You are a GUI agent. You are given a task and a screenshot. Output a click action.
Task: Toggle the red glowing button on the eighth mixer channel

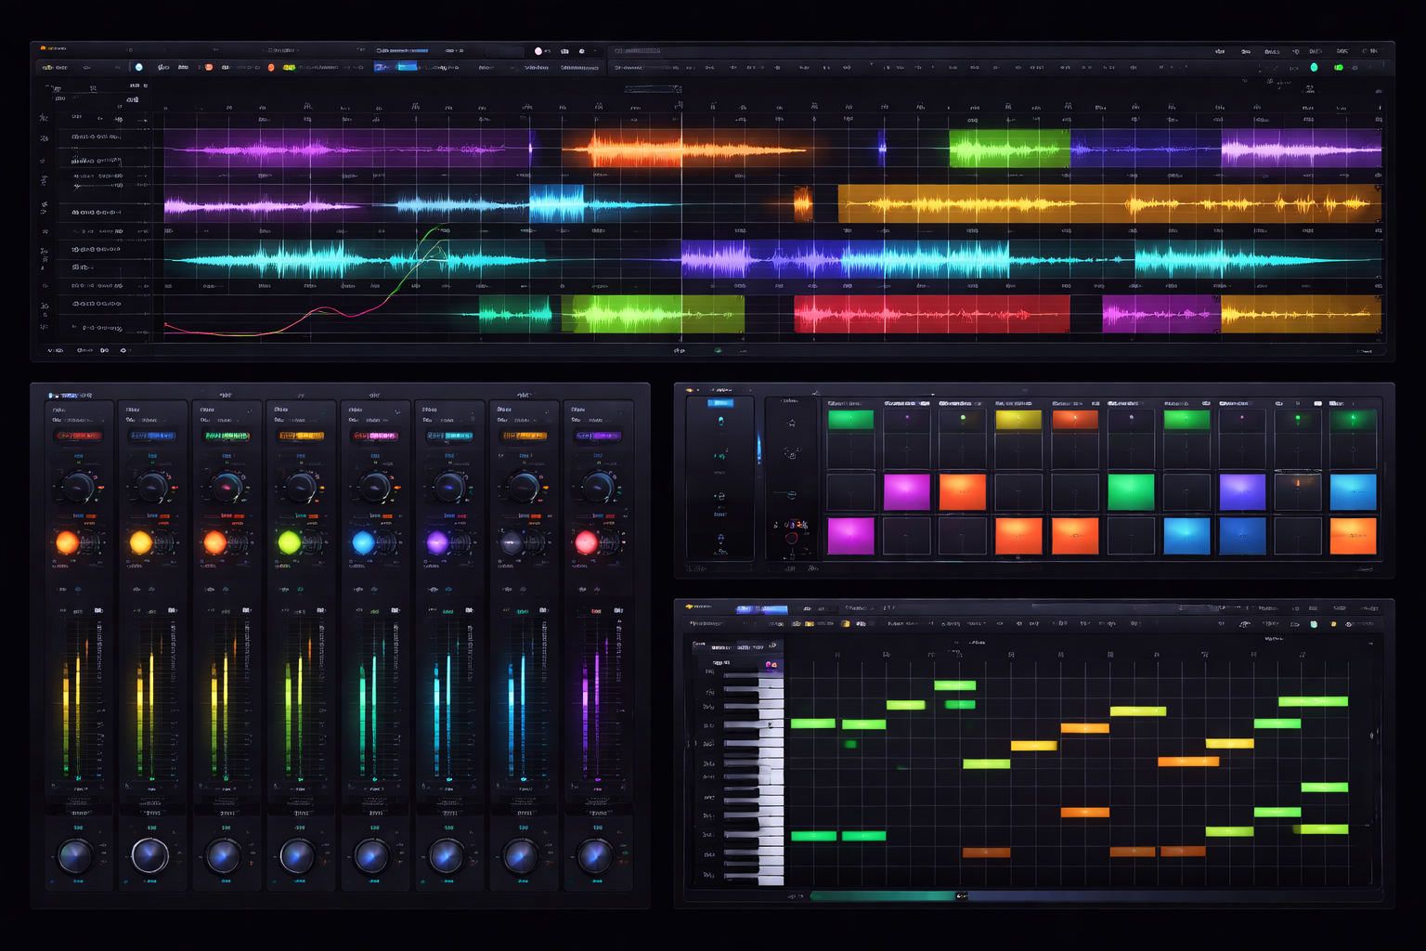click(586, 542)
